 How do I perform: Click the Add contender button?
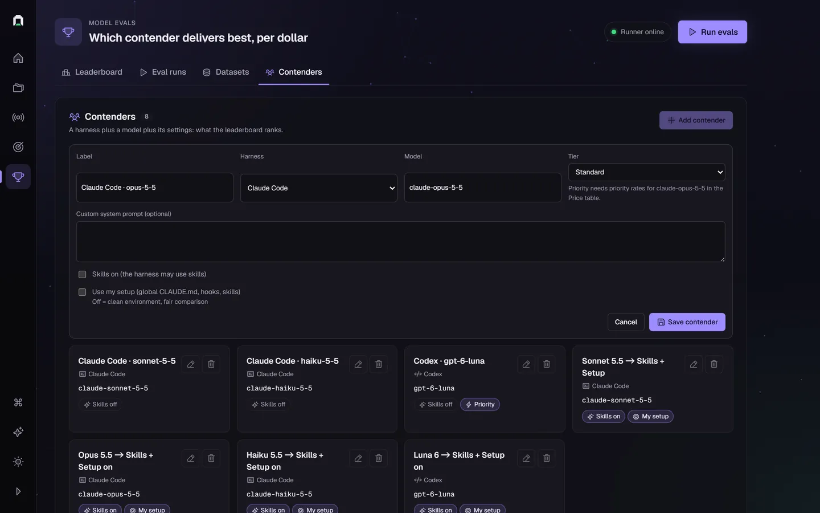tap(696, 120)
